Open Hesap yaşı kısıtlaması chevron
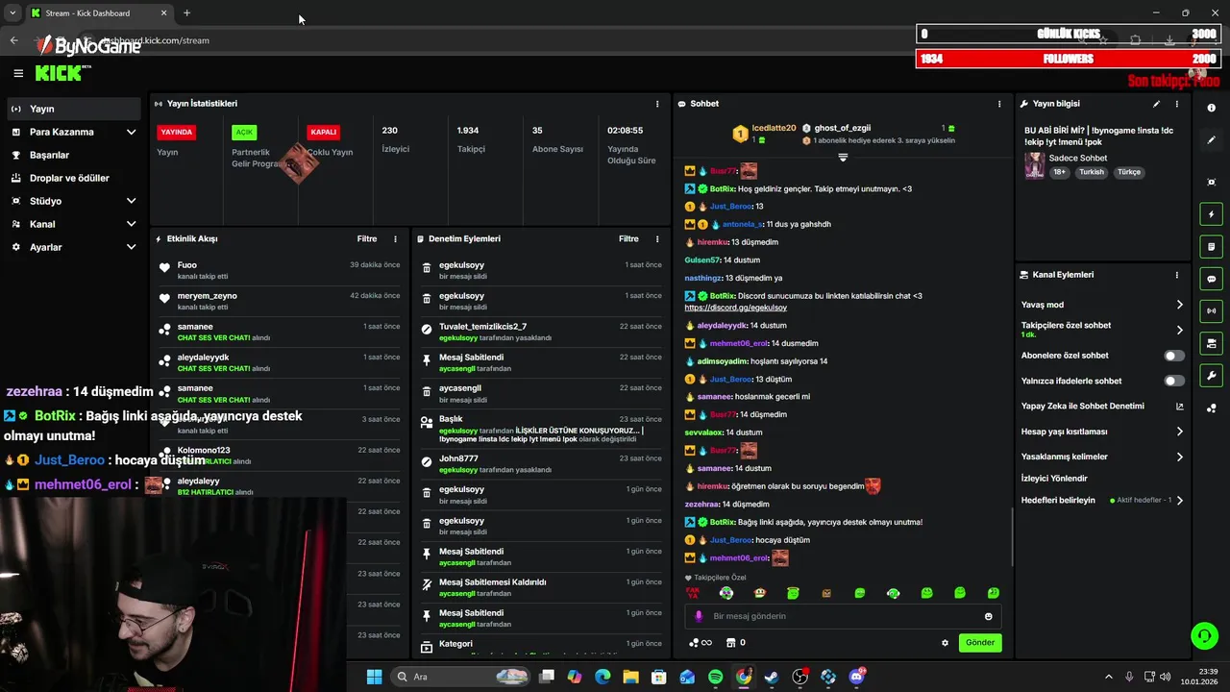 tap(1179, 432)
